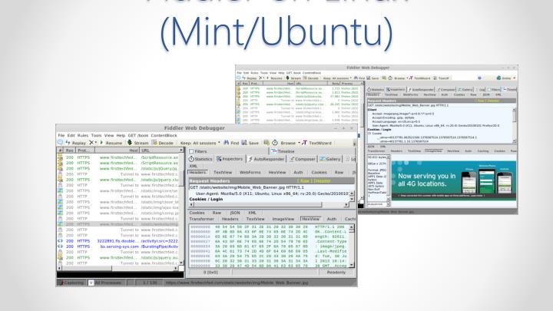
Task: Open the File menu in front Fiddler window
Action: [x=61, y=135]
